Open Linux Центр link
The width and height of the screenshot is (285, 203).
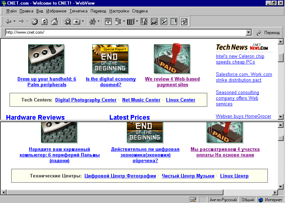pos(234,176)
